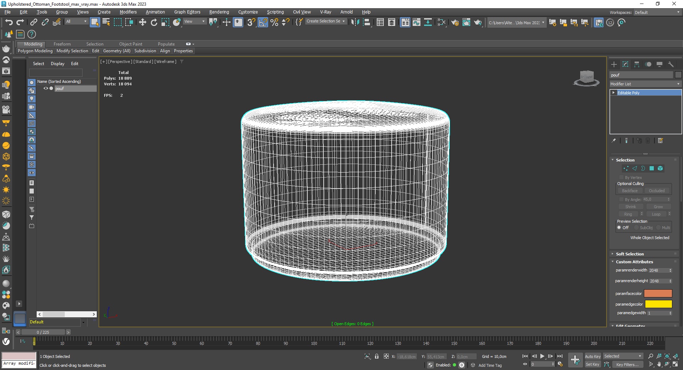Image resolution: width=683 pixels, height=370 pixels.
Task: Open the Curve Editor
Action: 417,22
